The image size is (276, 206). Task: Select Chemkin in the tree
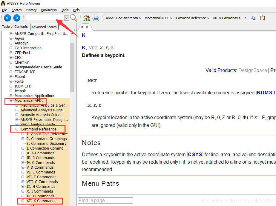tap(22, 62)
